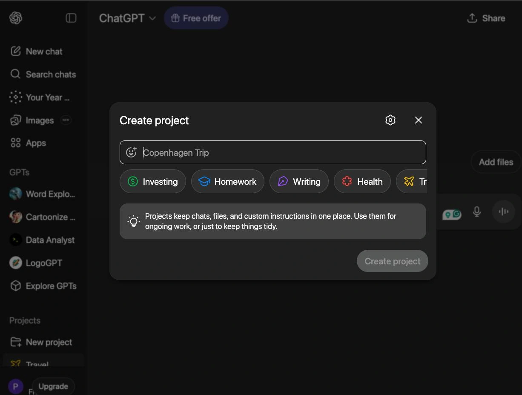Open the profile avatar P

[16, 386]
